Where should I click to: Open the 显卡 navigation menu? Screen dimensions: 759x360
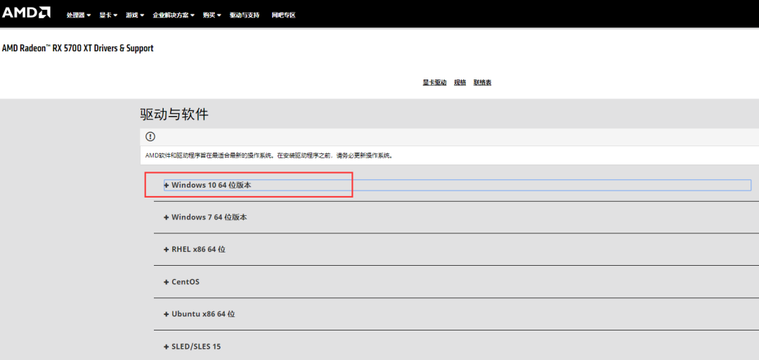(x=108, y=15)
